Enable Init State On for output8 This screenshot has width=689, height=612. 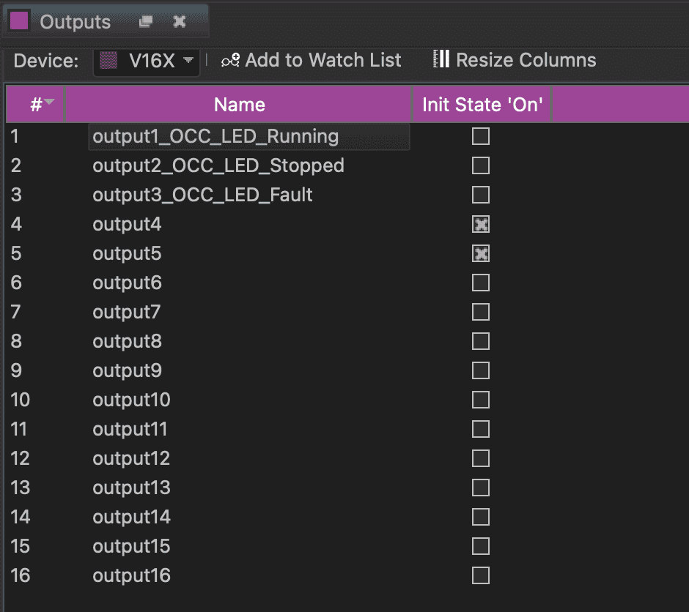point(481,341)
